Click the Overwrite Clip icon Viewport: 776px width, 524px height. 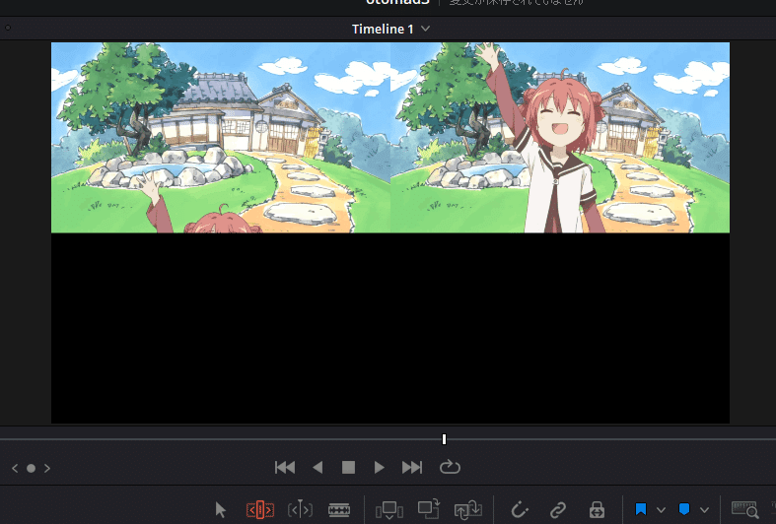point(429,509)
